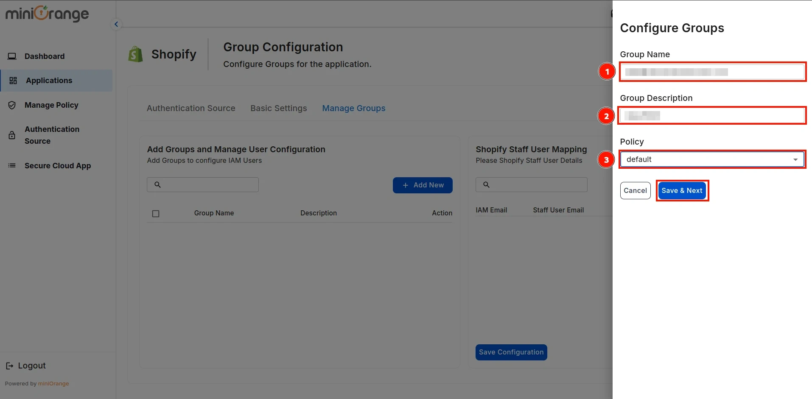The height and width of the screenshot is (399, 812).
Task: Click inside the Group Name input field
Action: pos(712,72)
